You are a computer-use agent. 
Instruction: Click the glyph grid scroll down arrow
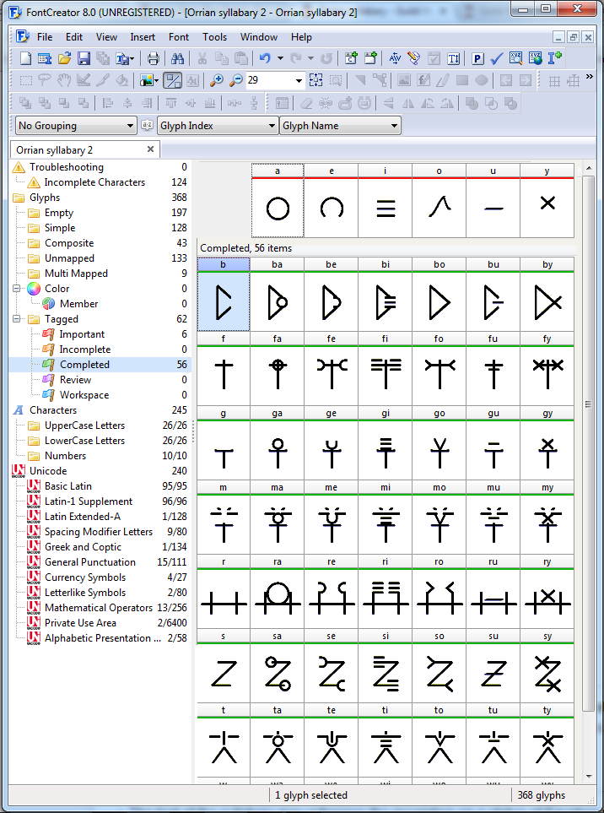589,776
